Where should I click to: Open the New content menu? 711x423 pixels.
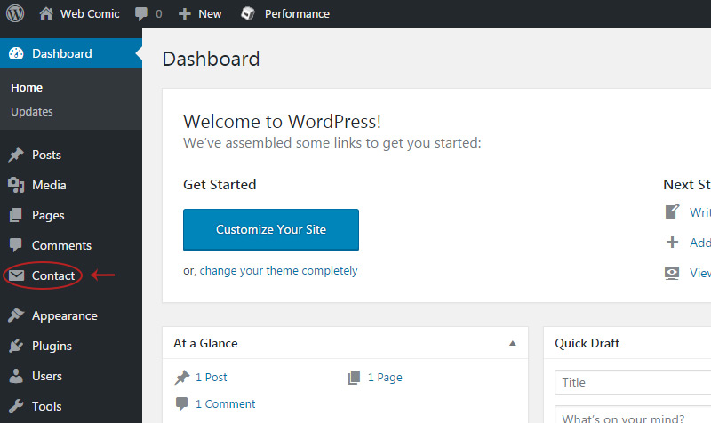(210, 13)
